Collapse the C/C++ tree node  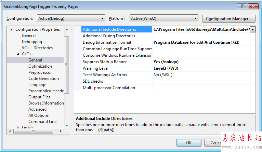[x=18, y=54]
